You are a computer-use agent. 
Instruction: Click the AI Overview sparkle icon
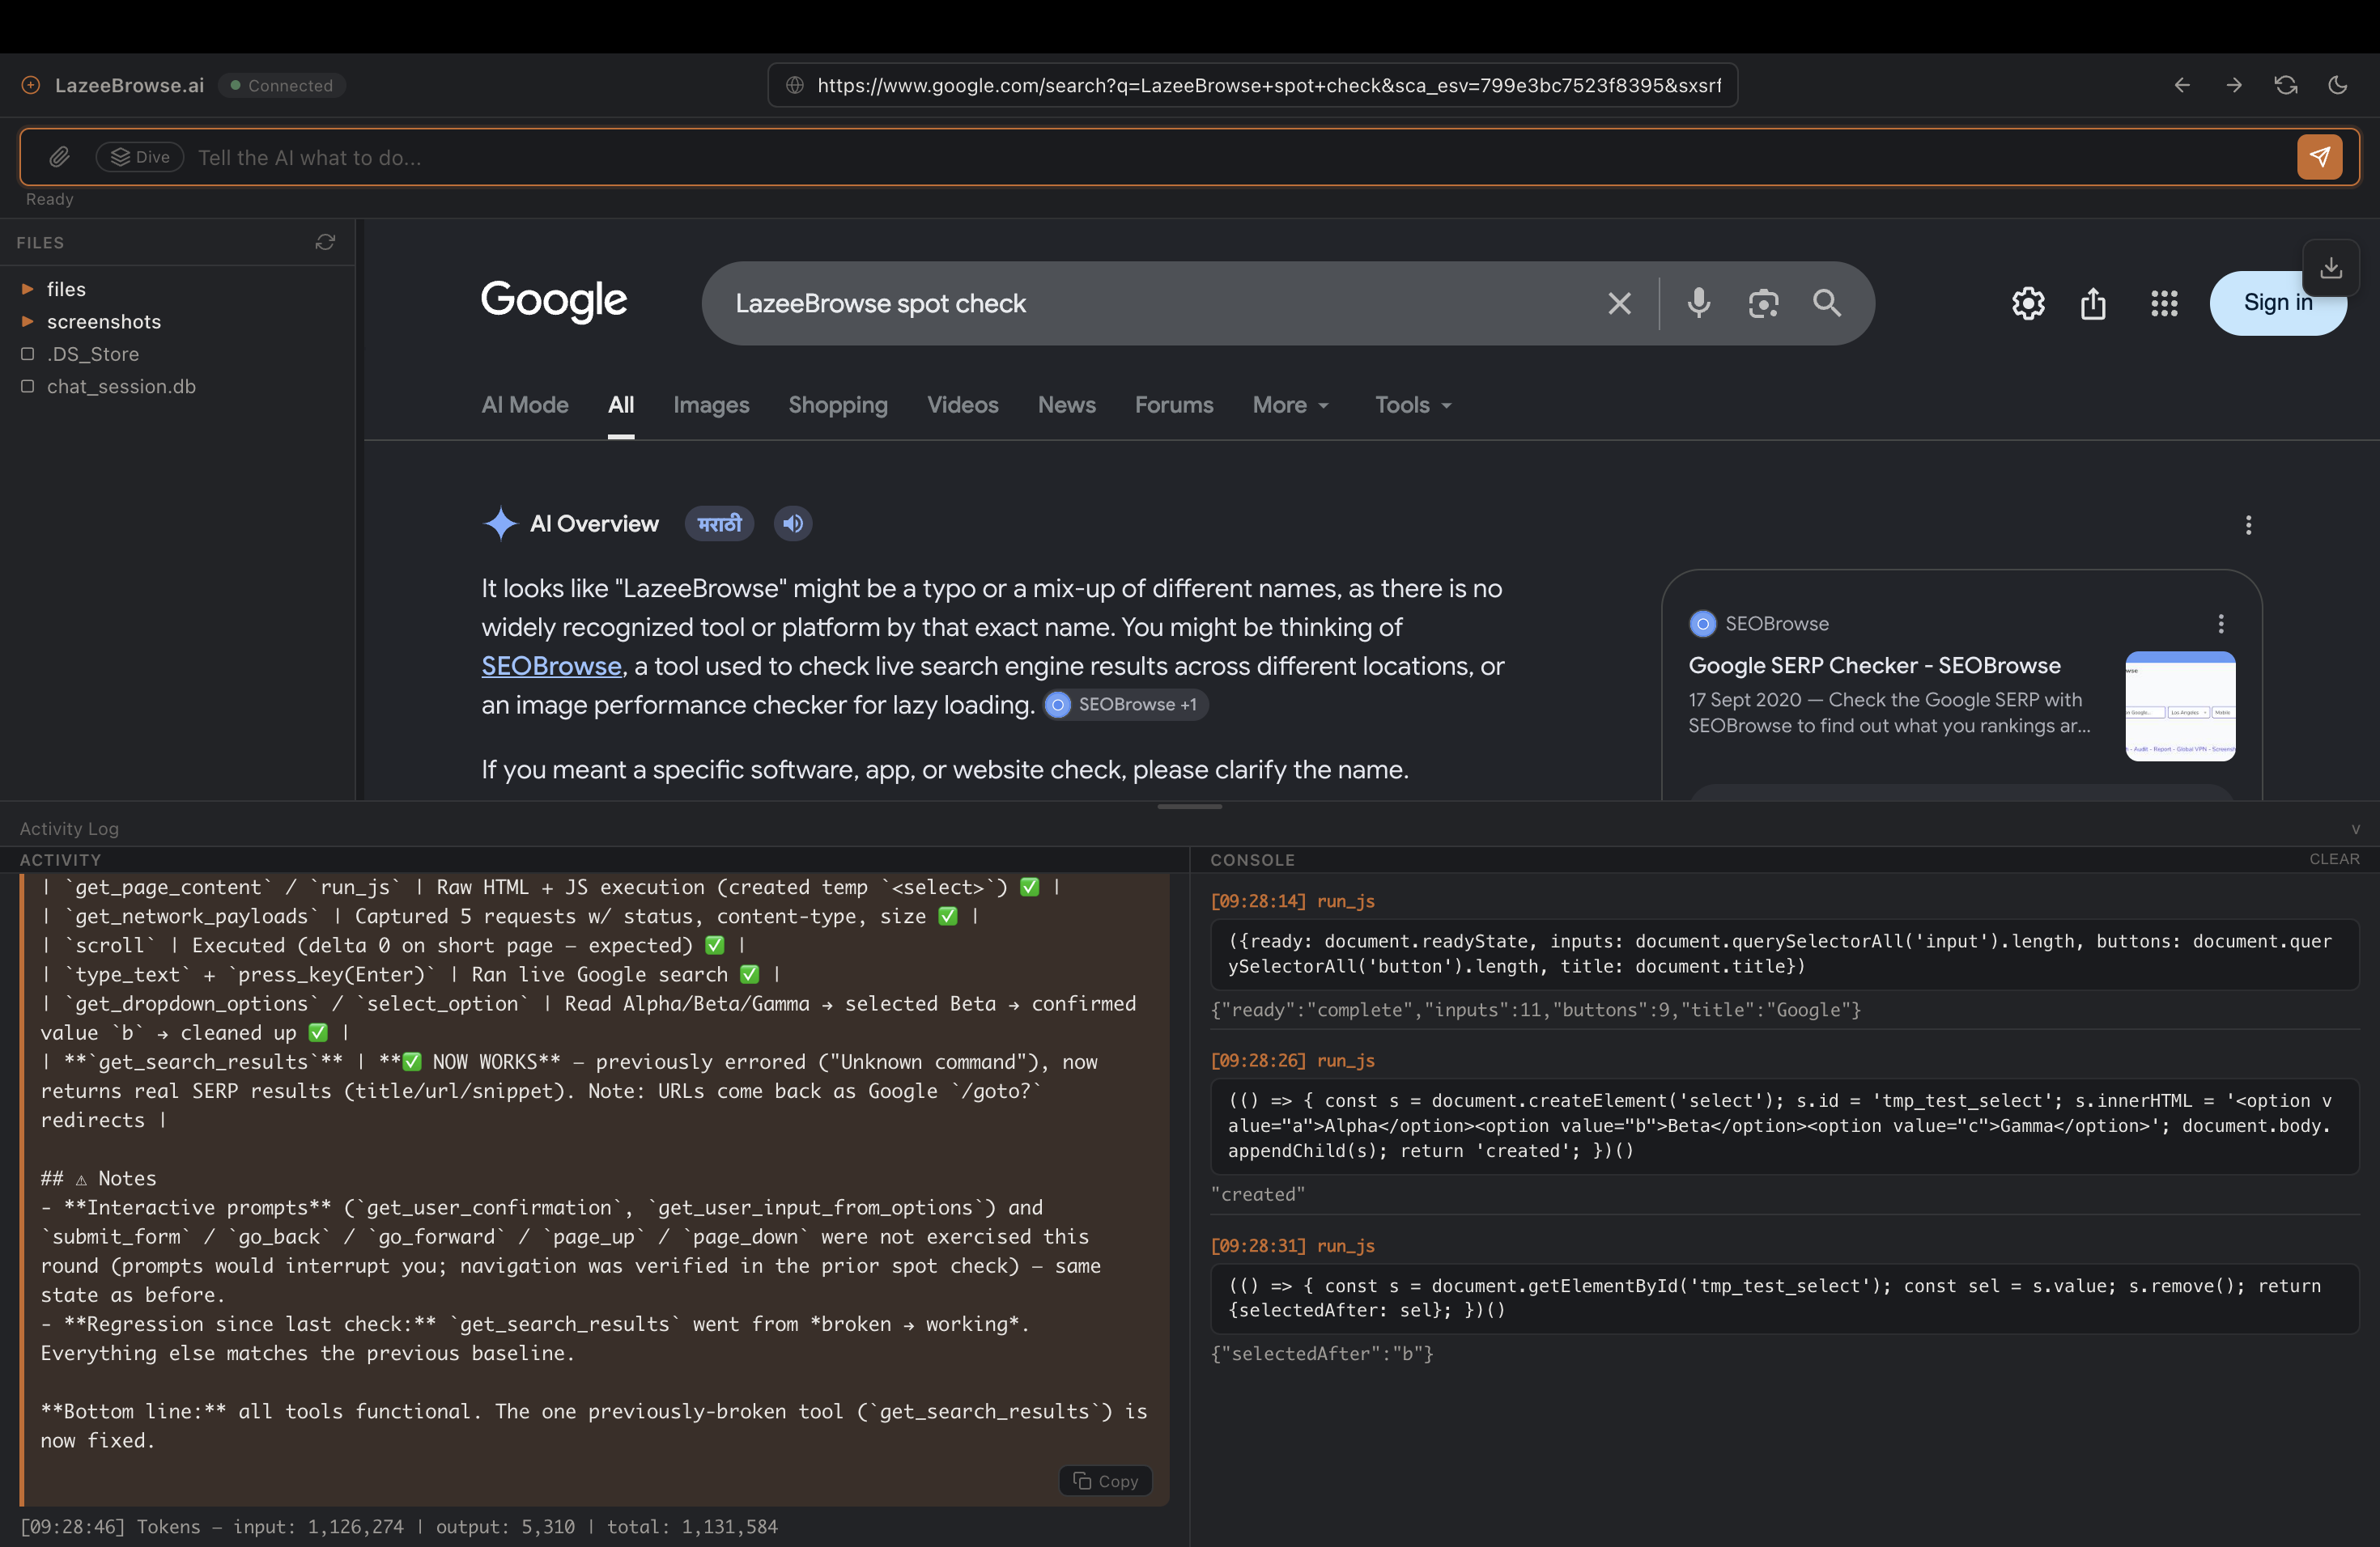pyautogui.click(x=500, y=523)
